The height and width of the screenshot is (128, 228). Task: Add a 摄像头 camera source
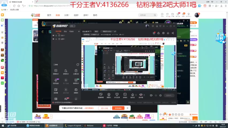point(109,96)
